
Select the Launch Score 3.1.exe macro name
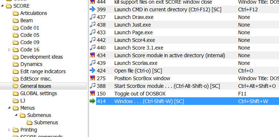click(x=139, y=48)
